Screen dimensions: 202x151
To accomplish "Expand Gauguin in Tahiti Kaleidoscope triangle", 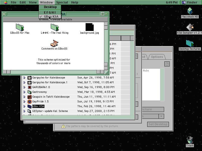I will click(x=24, y=97).
